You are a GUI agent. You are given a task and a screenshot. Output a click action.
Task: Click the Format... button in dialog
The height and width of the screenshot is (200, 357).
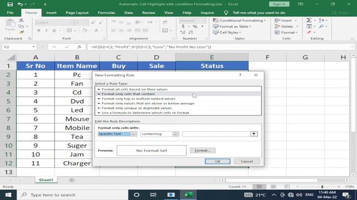point(202,151)
